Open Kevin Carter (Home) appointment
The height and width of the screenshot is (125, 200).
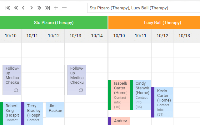pyautogui.click(x=163, y=102)
